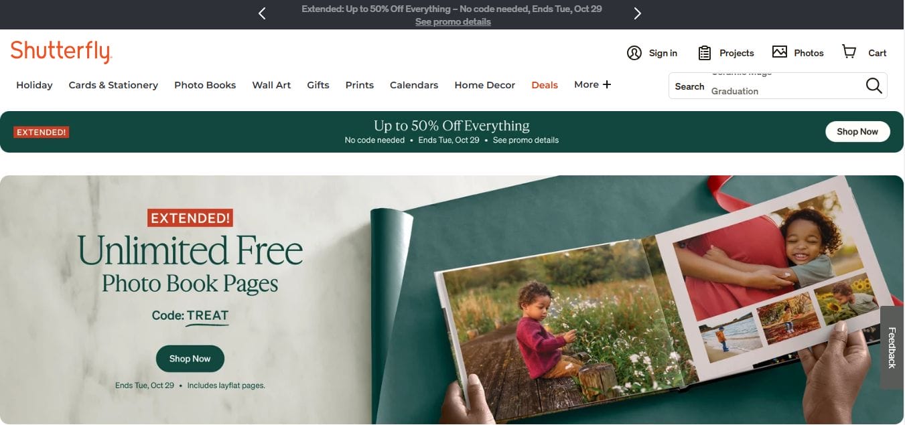Click into the Search input field

pos(784,86)
